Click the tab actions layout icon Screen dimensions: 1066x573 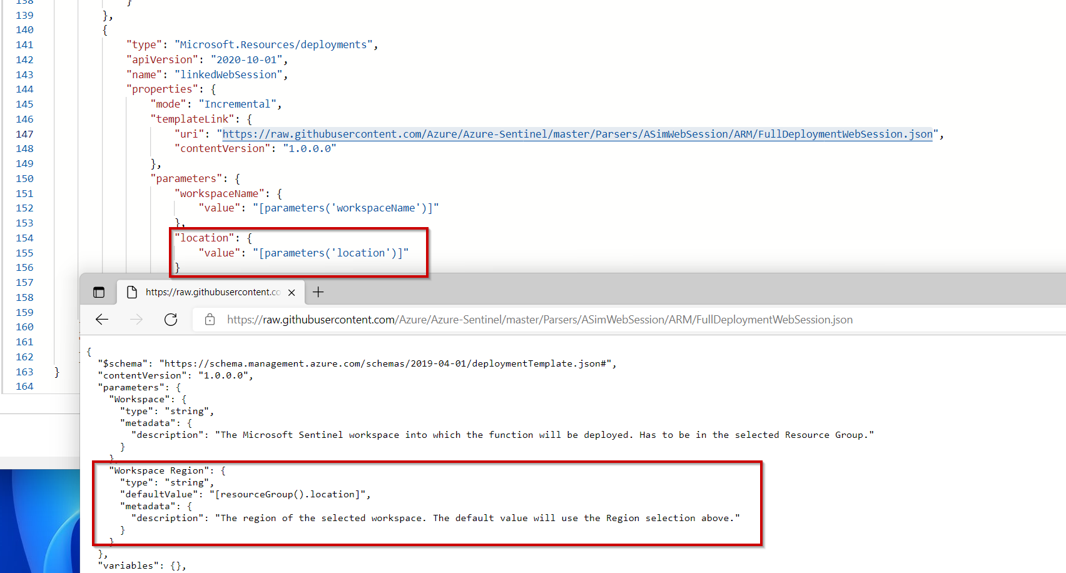coord(98,292)
